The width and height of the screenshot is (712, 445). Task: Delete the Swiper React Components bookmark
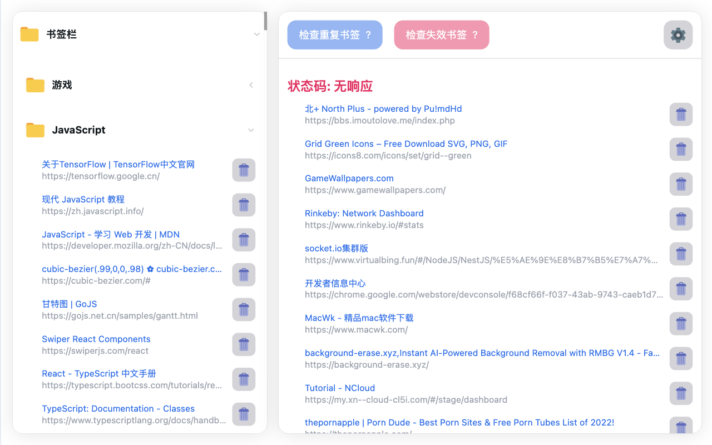pos(244,344)
